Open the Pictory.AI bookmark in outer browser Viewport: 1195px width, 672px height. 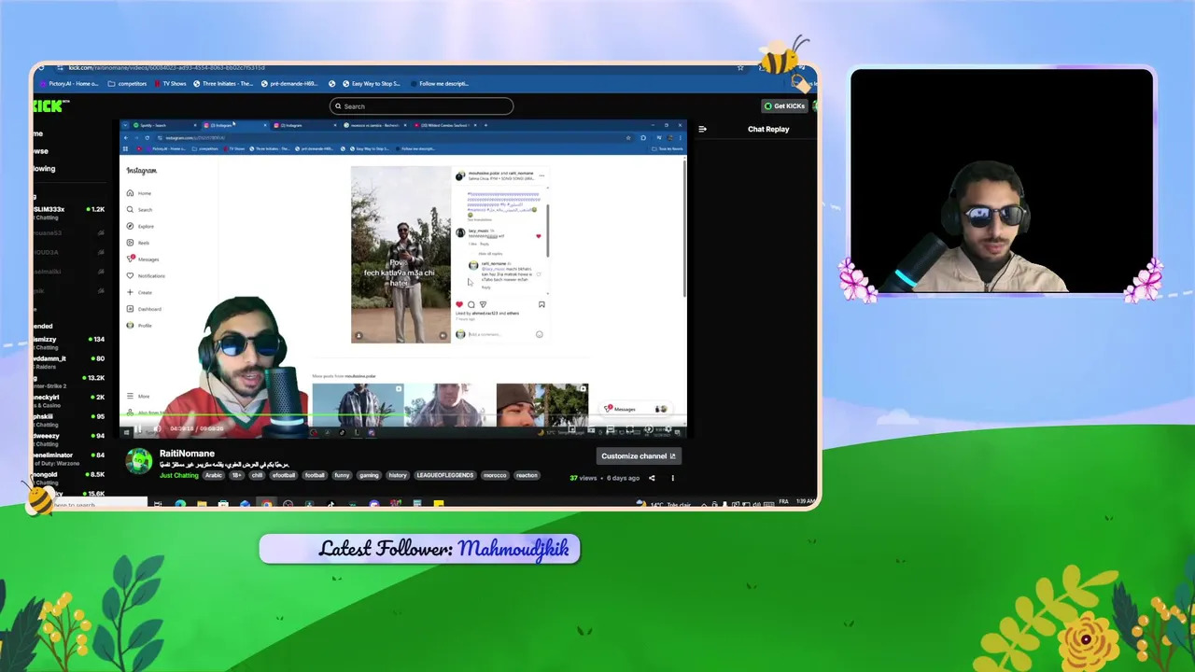(x=68, y=83)
